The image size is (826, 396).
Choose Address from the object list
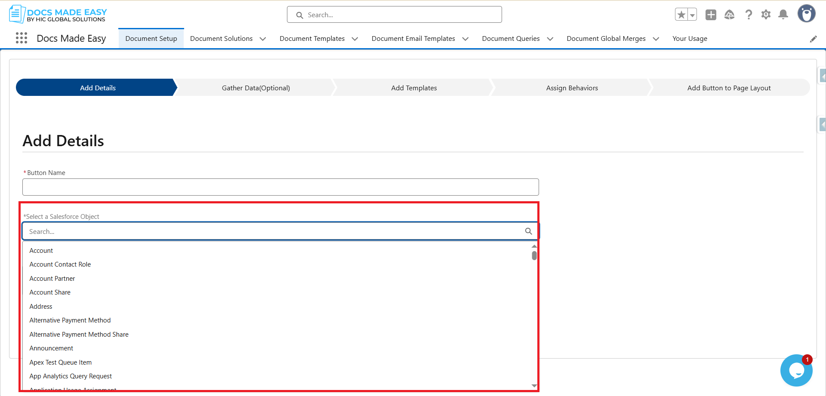tap(41, 307)
